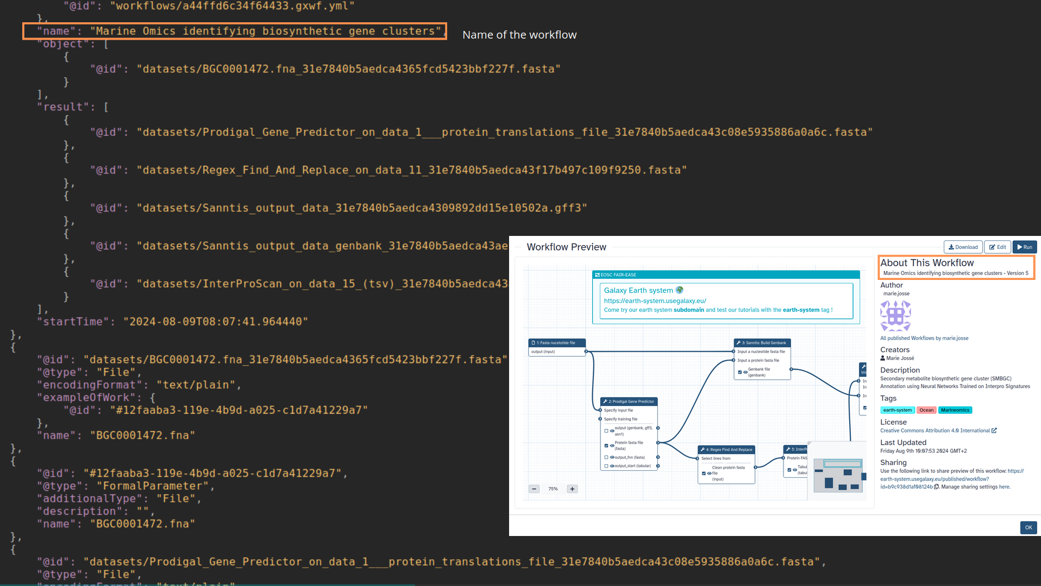Click the EOSC FAIR-EASE frame icon
This screenshot has width=1041, height=586.
coord(597,275)
